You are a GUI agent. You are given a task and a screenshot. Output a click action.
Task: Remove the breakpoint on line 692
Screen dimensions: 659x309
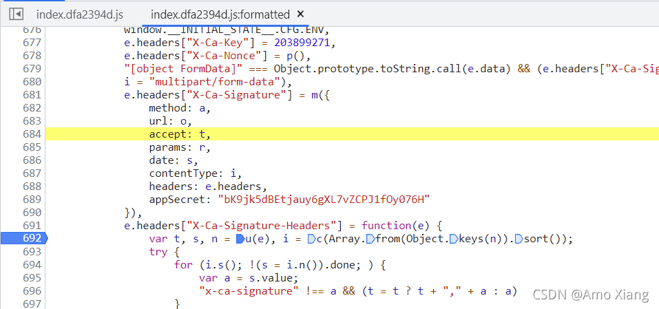(x=23, y=239)
